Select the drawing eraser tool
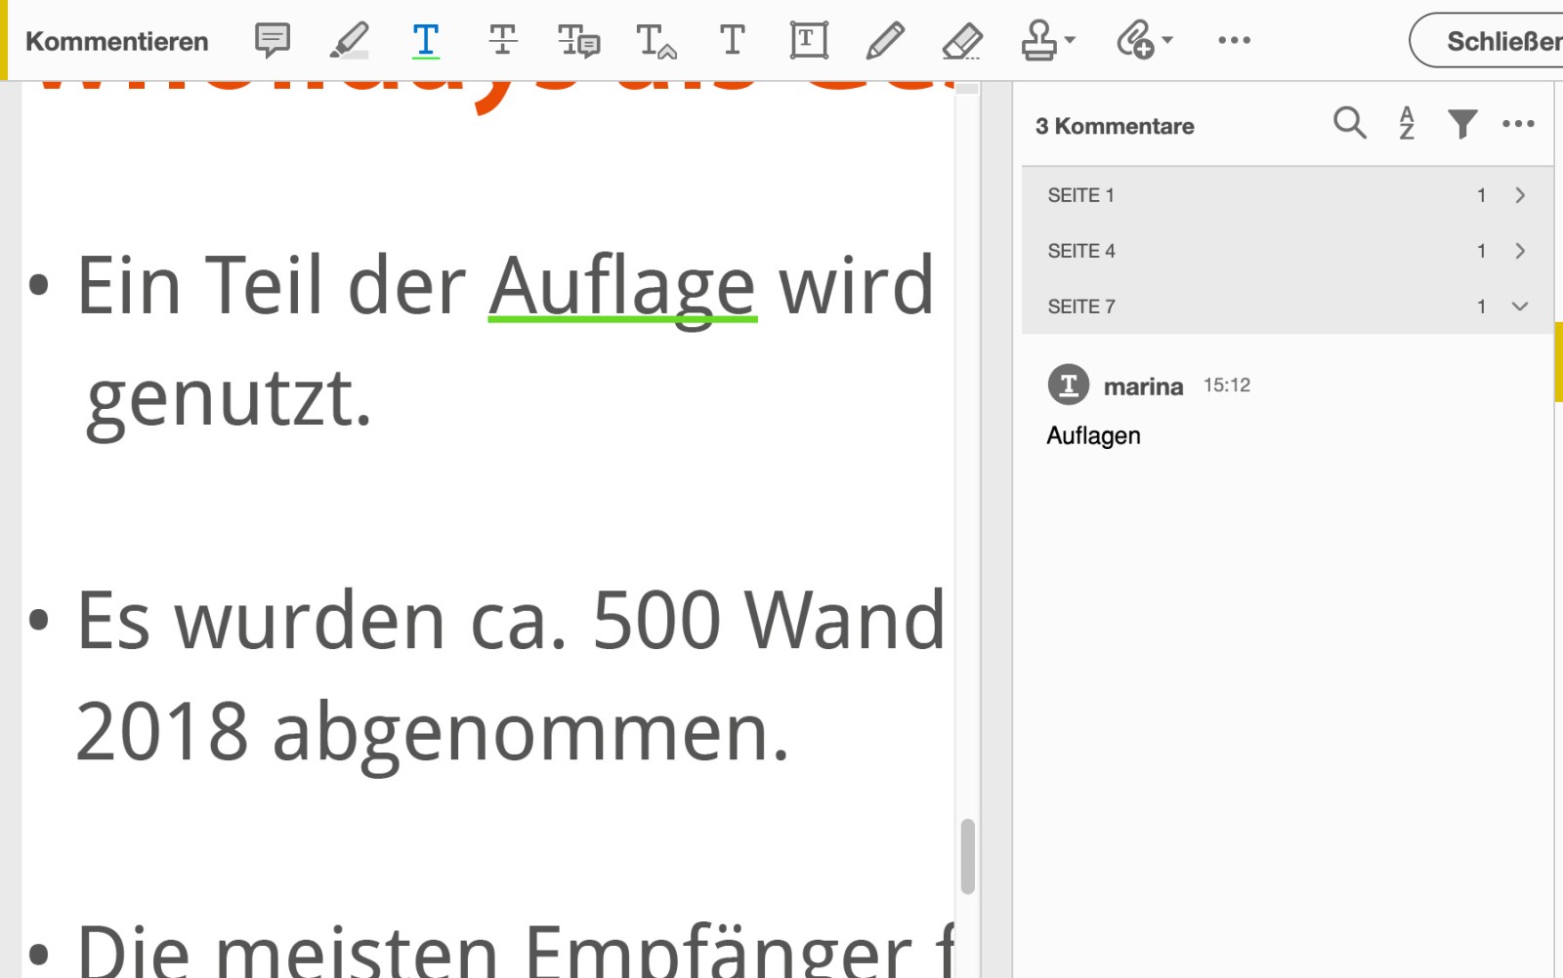Viewport: 1563px width, 978px height. click(x=961, y=40)
